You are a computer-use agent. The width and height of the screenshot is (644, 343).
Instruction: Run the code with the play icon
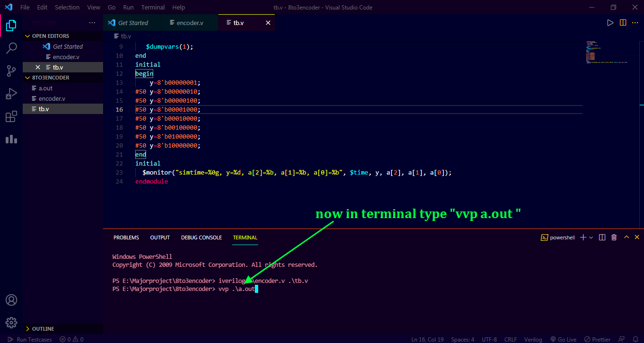610,23
